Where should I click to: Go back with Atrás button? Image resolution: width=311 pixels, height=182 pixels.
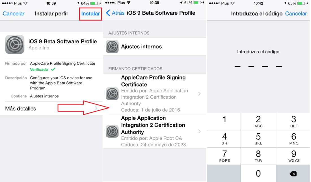pyautogui.click(x=115, y=13)
